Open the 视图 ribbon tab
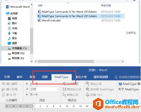 coord(45,77)
